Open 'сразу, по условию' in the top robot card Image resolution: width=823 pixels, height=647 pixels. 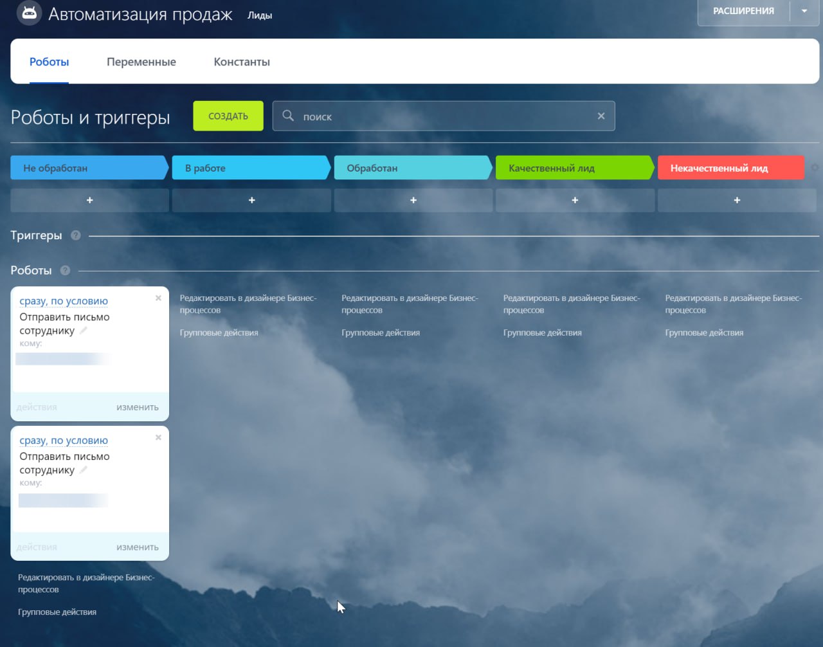[64, 301]
